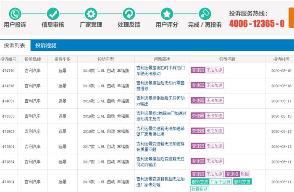Click the 用户投诉 phone icon
This screenshot has width=294, height=192.
pos(15,14)
